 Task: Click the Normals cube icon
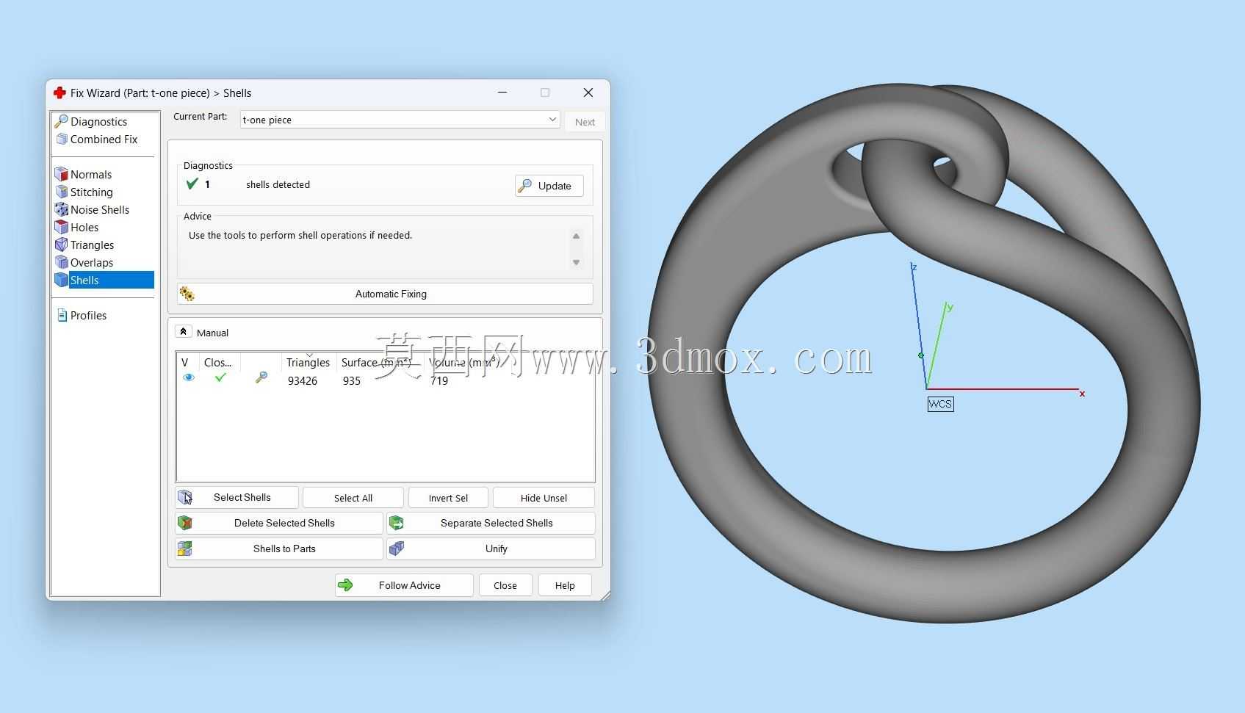pyautogui.click(x=62, y=174)
